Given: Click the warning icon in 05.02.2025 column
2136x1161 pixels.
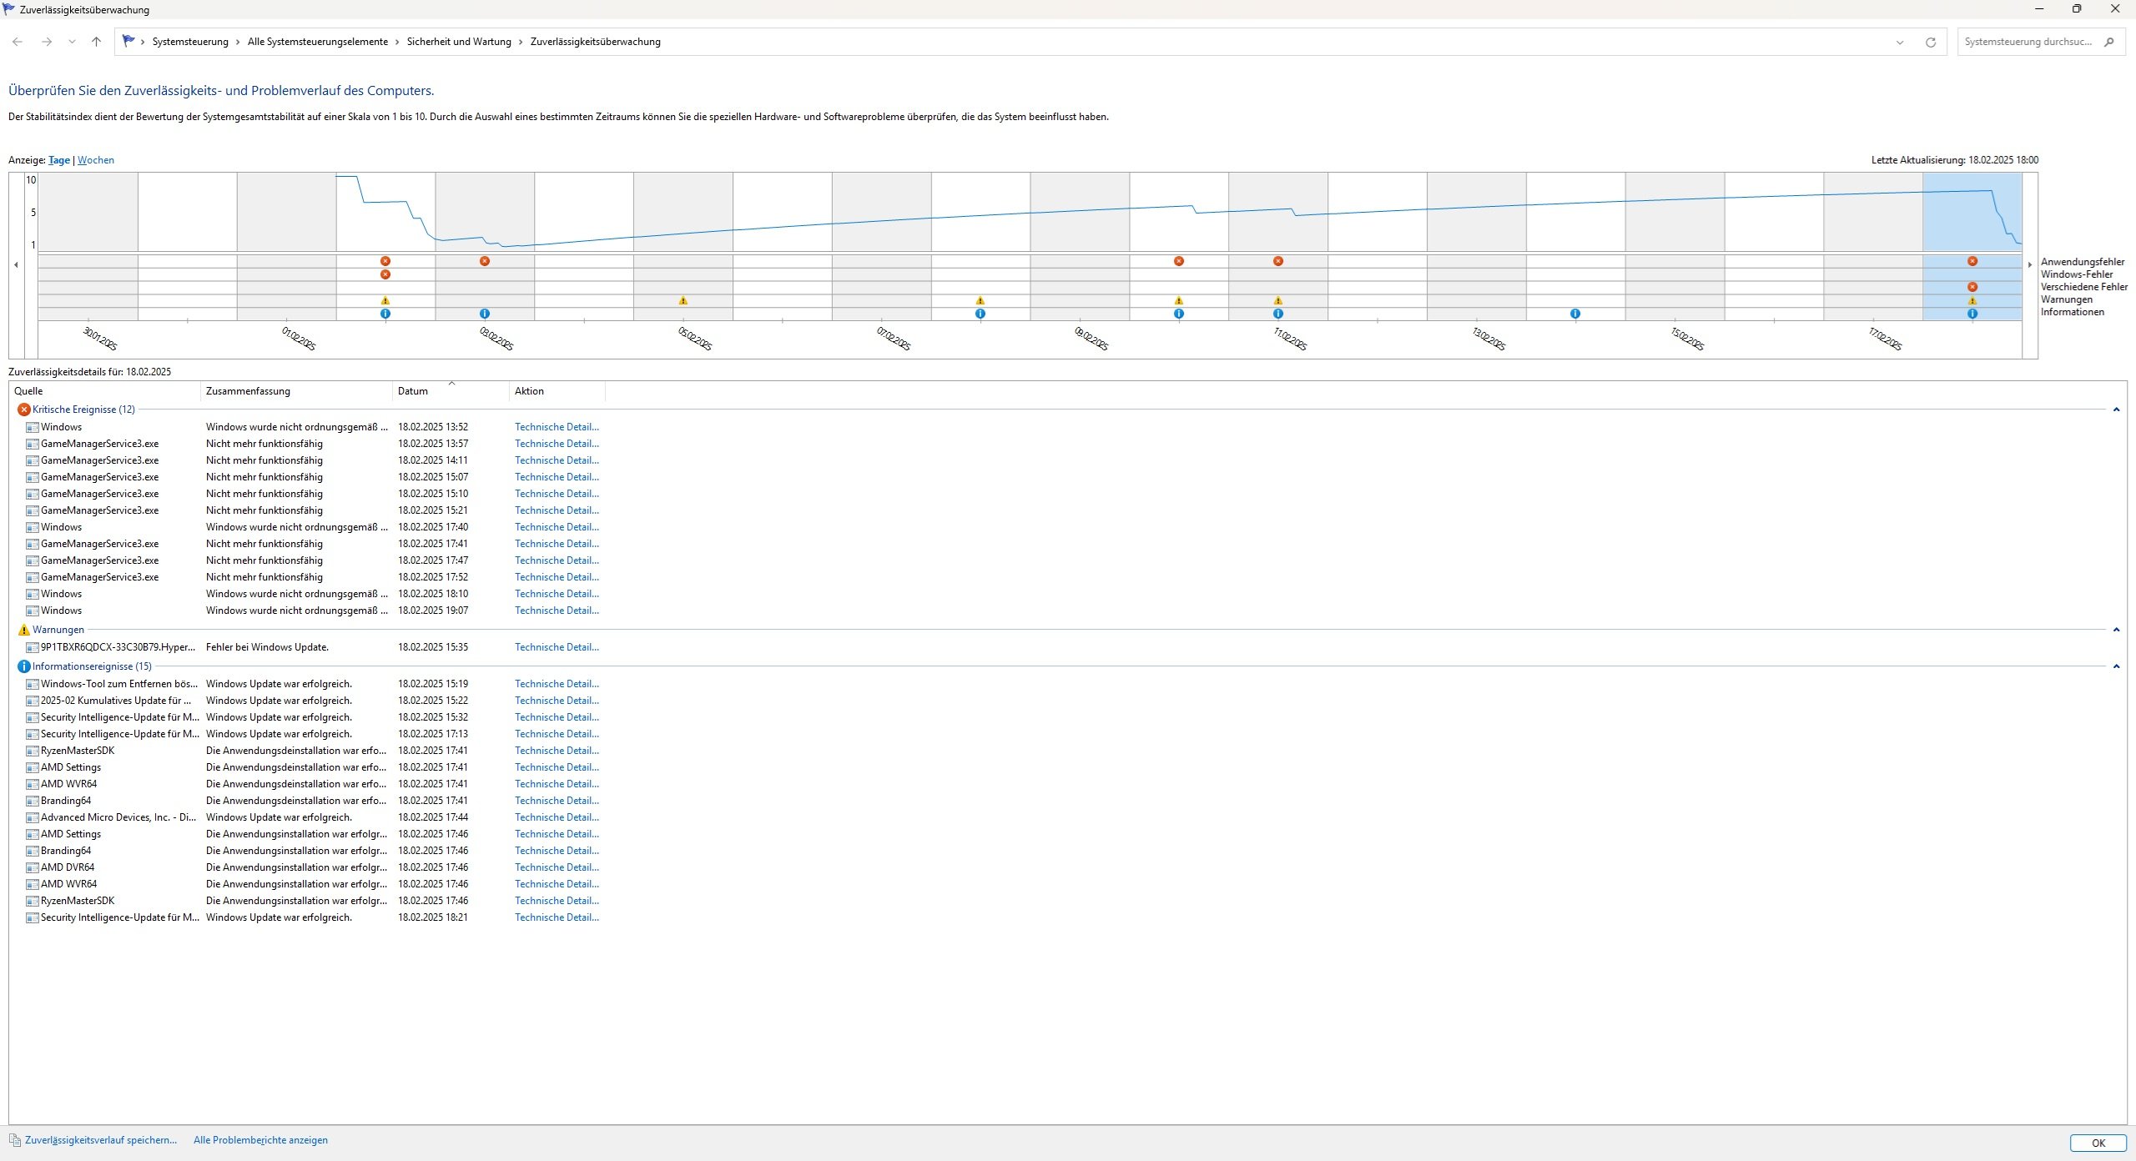Looking at the screenshot, I should click(x=683, y=300).
